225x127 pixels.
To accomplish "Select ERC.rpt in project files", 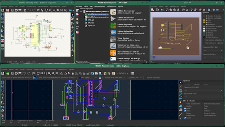I will pos(91,23).
